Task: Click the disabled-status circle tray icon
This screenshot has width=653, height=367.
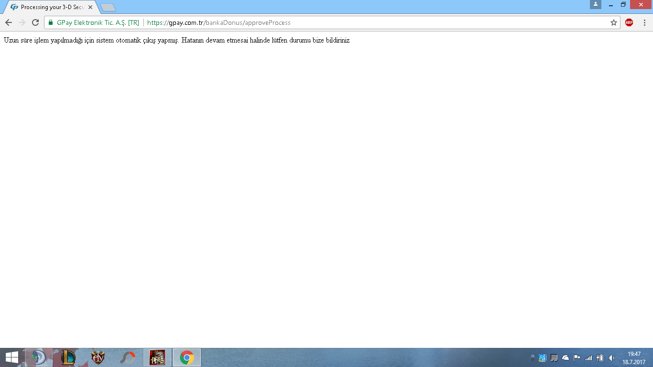Action: (x=533, y=357)
